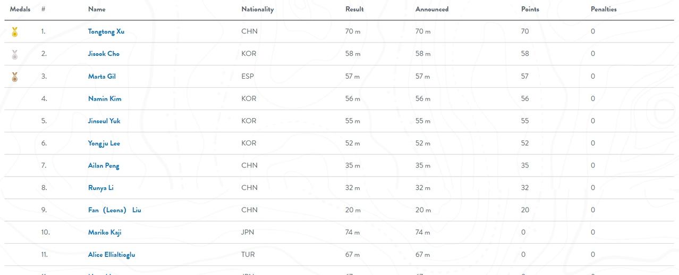The width and height of the screenshot is (679, 275).
Task: Select the Runya Li link
Action: pyautogui.click(x=100, y=188)
